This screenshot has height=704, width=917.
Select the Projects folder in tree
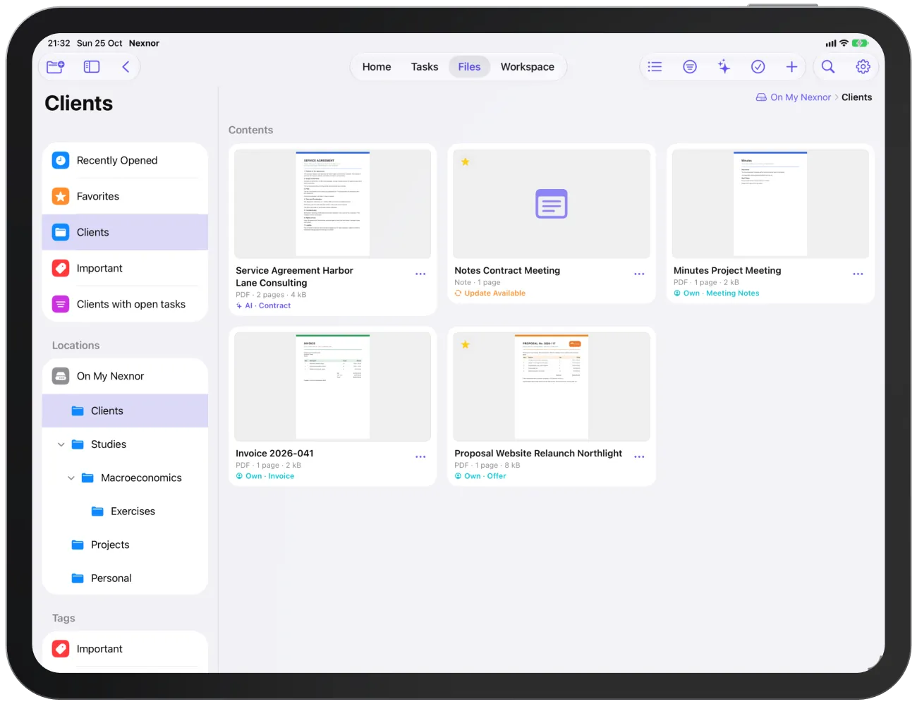tap(125, 545)
